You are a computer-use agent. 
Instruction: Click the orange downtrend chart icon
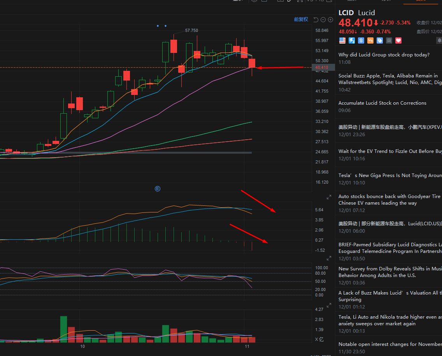point(370,40)
